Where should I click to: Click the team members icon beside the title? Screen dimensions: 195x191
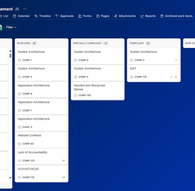[x=17, y=9]
